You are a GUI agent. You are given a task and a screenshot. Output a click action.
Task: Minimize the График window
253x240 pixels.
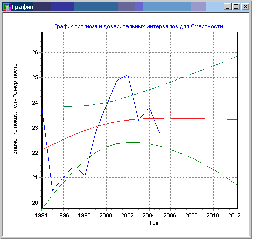(227, 7)
